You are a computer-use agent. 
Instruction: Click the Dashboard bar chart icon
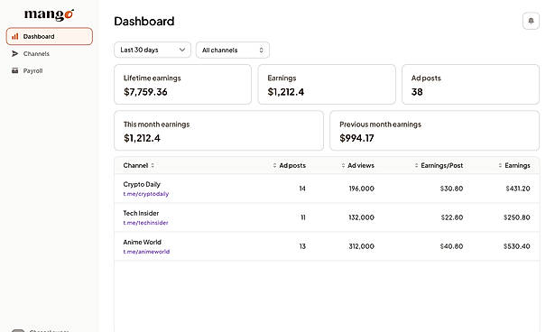(14, 36)
